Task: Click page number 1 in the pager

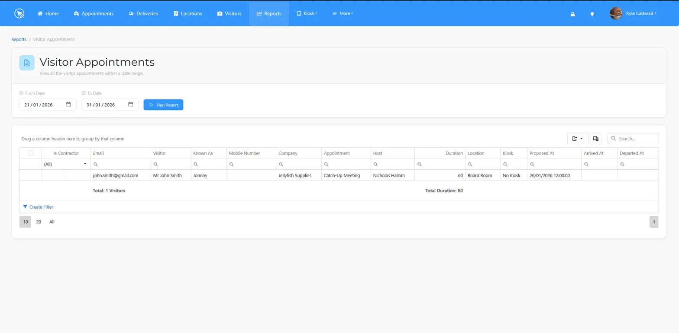Action: pos(654,222)
